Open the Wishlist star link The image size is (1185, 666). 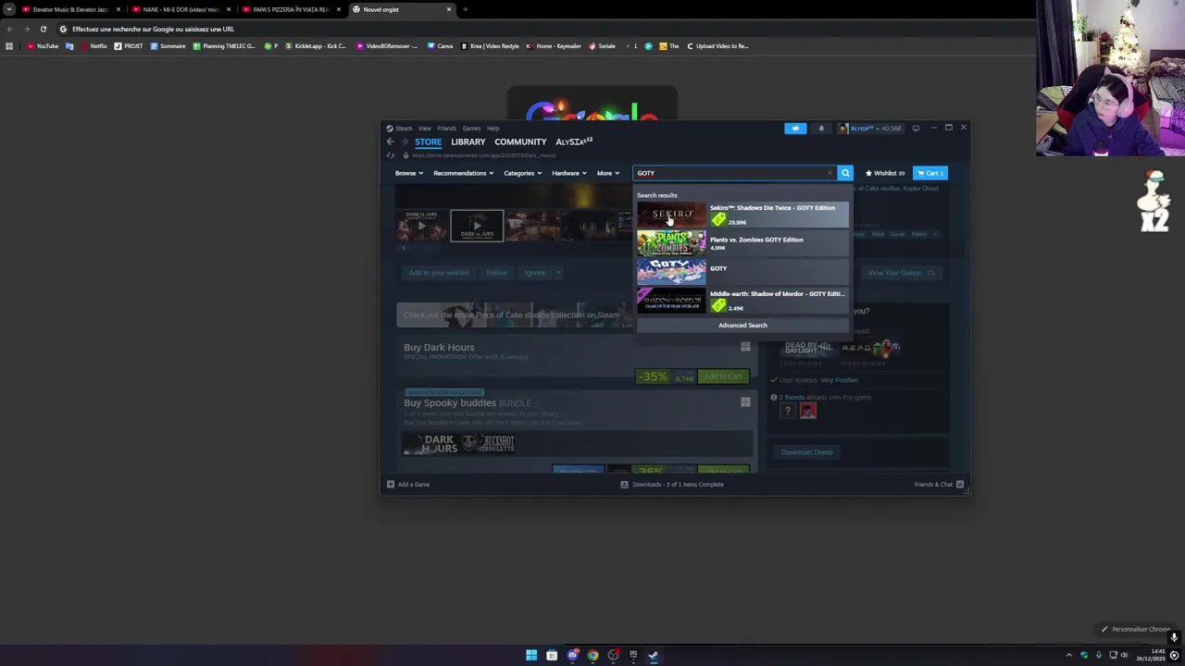[885, 173]
